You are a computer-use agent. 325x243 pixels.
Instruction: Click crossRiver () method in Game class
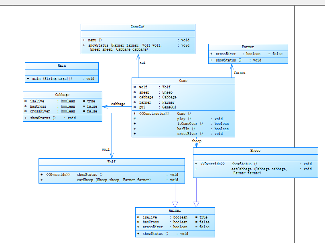click(x=178, y=134)
